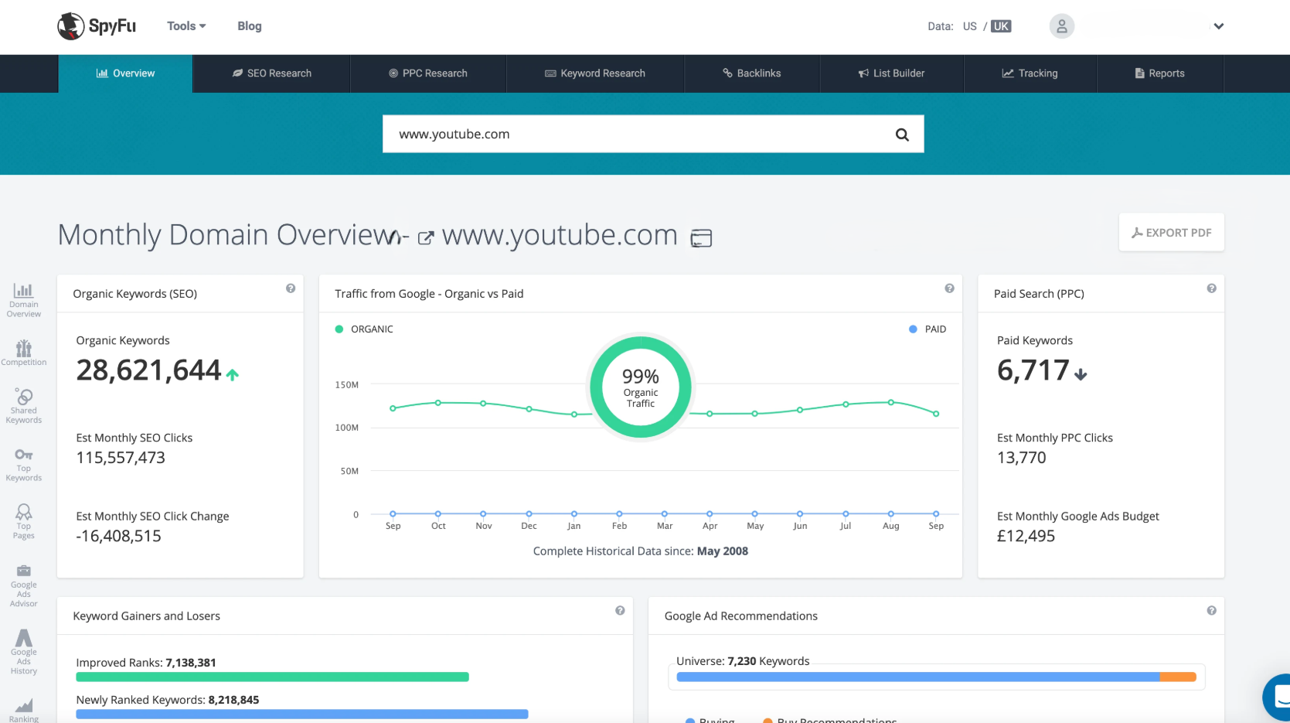The width and height of the screenshot is (1290, 723).
Task: Open Top Keywords in the sidebar
Action: (24, 465)
